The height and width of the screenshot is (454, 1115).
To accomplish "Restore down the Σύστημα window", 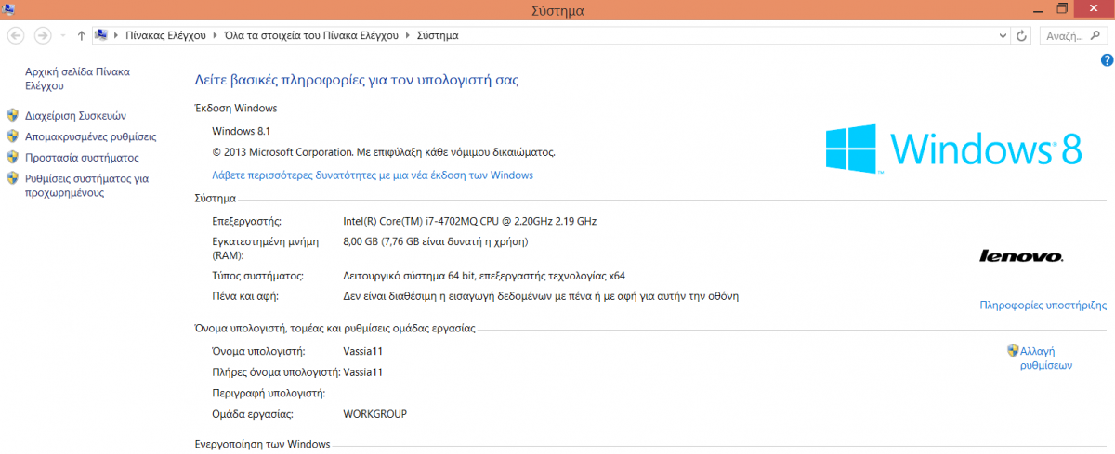I will (1062, 8).
